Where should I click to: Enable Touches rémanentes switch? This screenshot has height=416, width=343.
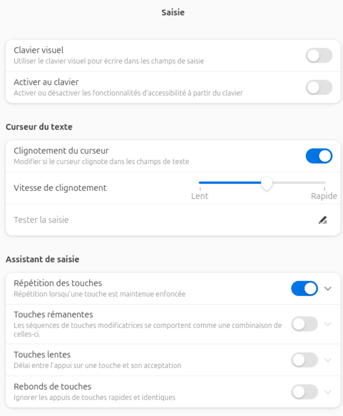[304, 324]
